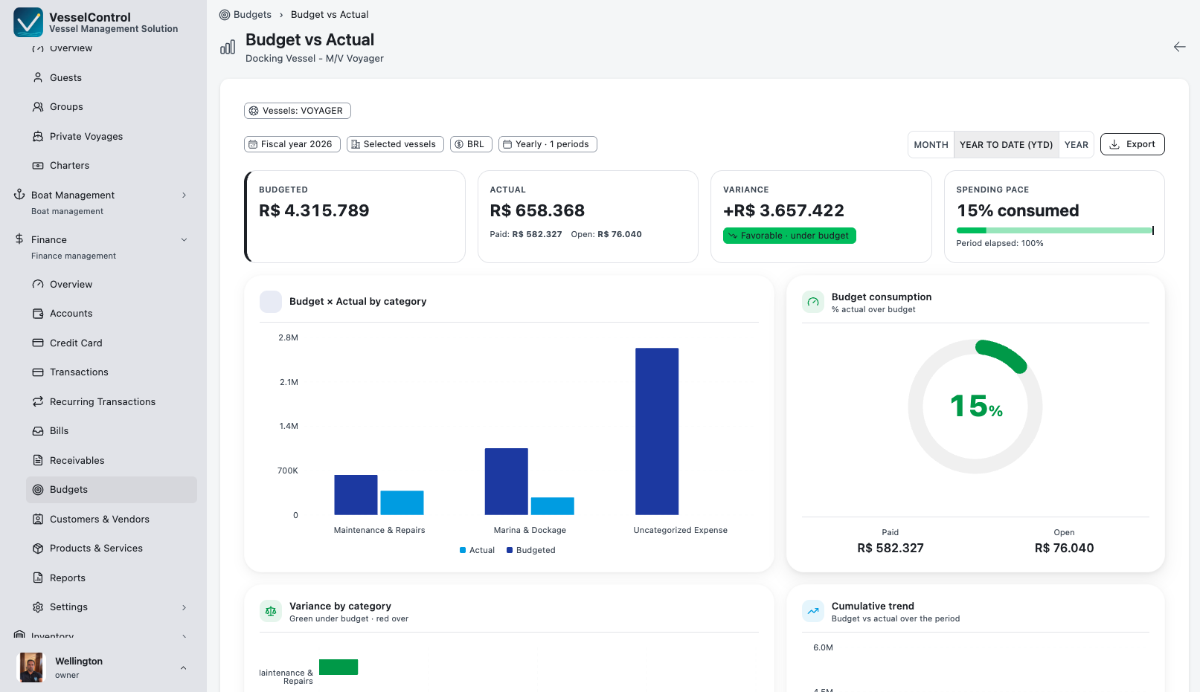Click the Vessels: VOYAGER chip
Image resolution: width=1200 pixels, height=692 pixels.
[x=298, y=111]
